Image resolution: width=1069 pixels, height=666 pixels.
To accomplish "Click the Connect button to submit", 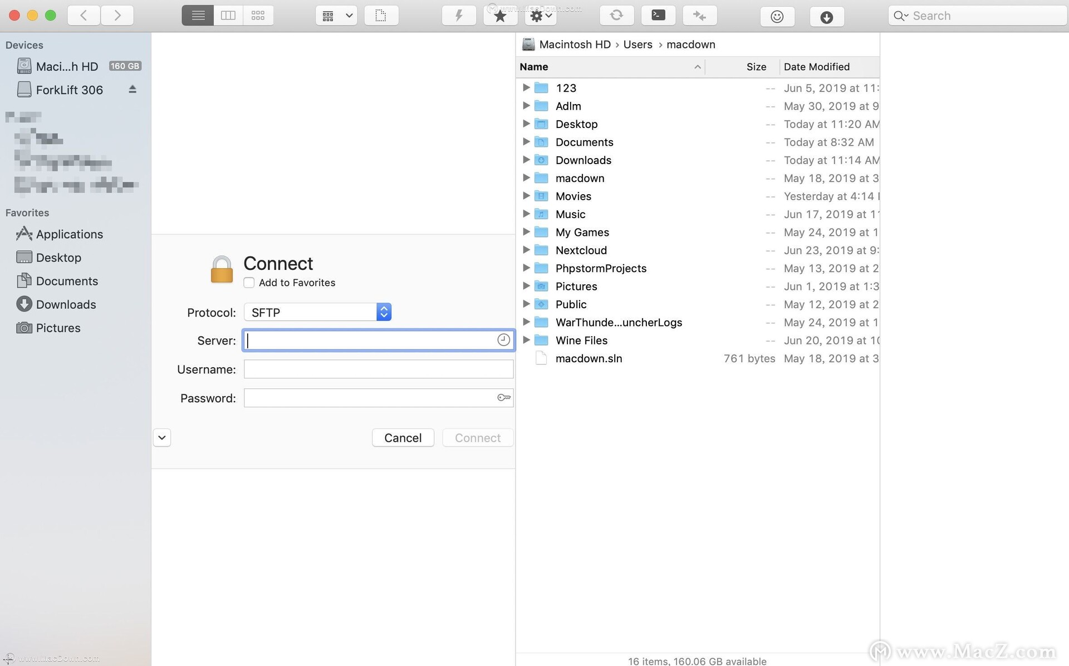I will pyautogui.click(x=477, y=437).
